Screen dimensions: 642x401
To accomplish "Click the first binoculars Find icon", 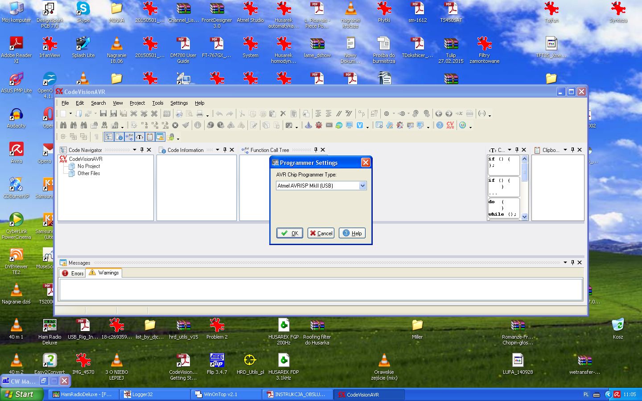I will click(63, 125).
